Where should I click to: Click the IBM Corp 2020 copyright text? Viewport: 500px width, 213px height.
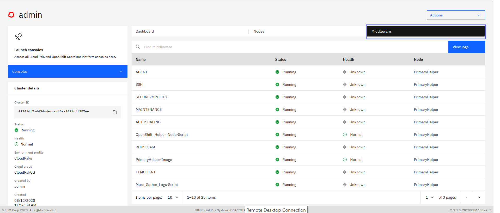click(x=29, y=210)
